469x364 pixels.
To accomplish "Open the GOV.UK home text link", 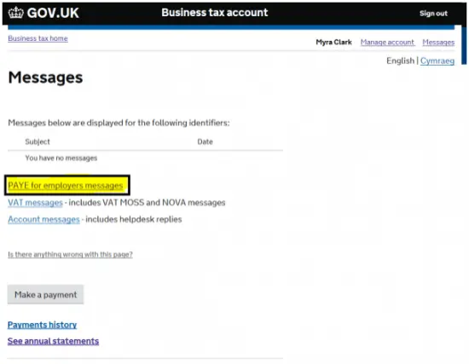I will coord(53,13).
